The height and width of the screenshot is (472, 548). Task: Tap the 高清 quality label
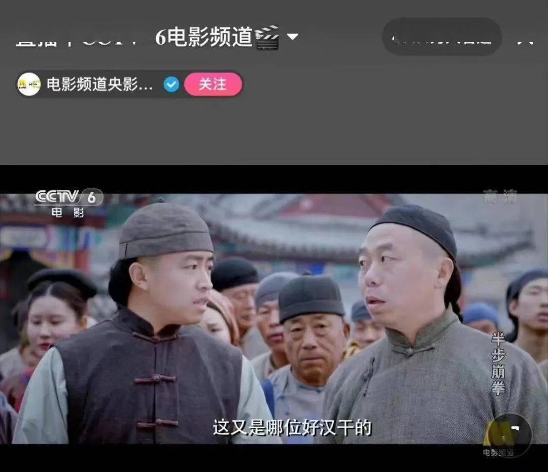pos(500,197)
